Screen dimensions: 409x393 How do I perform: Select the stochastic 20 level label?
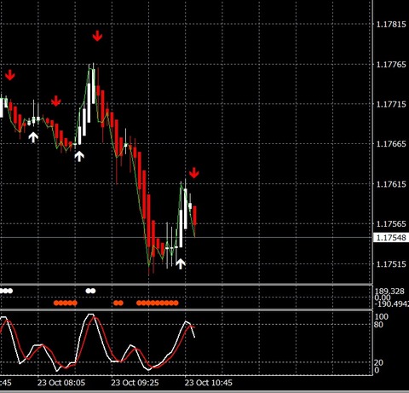(x=378, y=362)
